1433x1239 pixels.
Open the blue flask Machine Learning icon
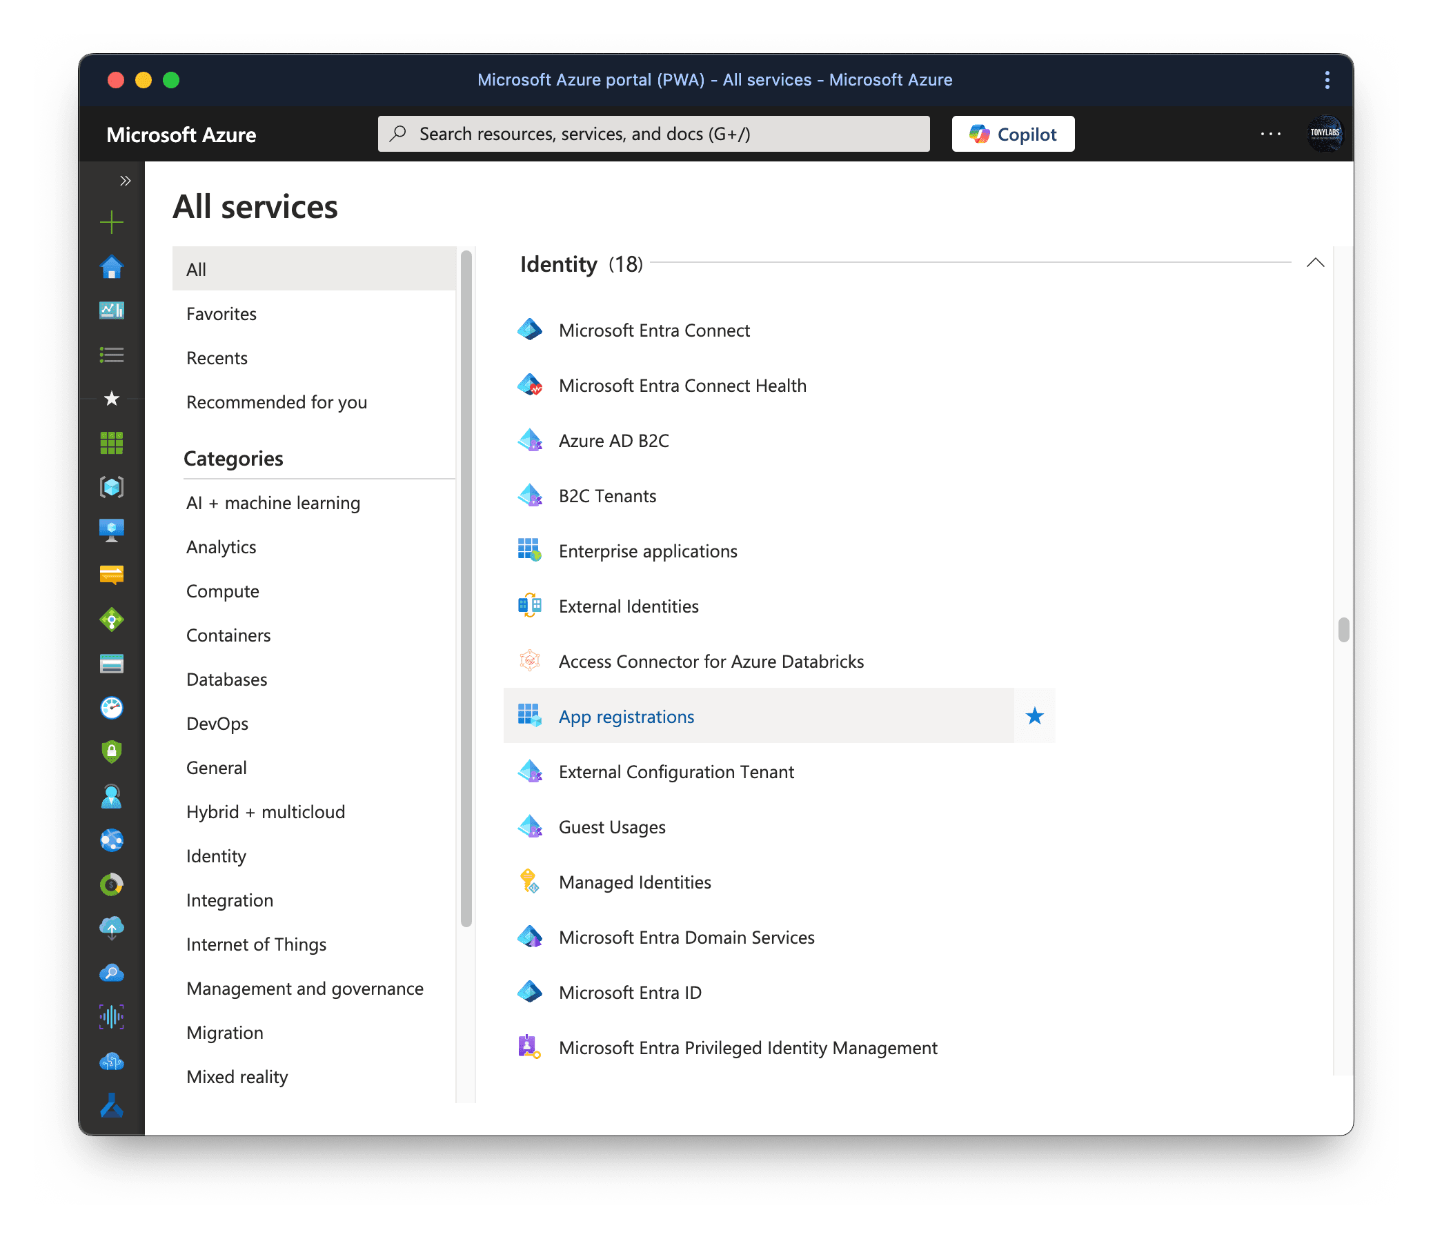[x=111, y=1106]
